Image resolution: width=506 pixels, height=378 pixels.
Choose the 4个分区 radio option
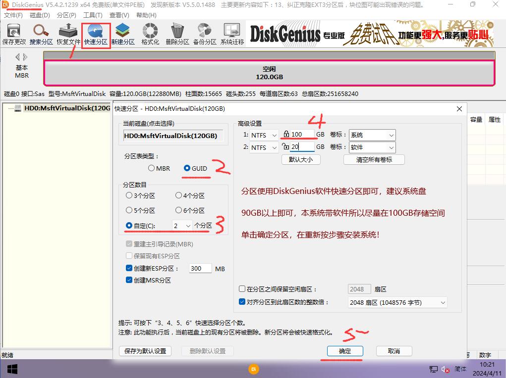[179, 196]
